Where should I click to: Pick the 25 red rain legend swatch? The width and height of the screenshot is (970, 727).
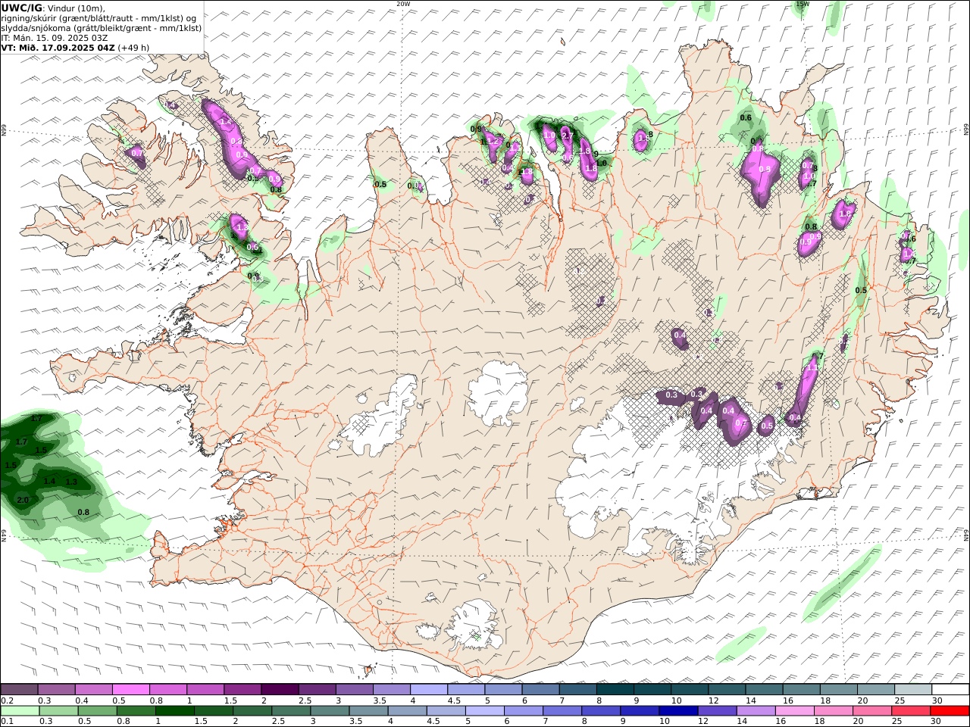click(x=909, y=710)
